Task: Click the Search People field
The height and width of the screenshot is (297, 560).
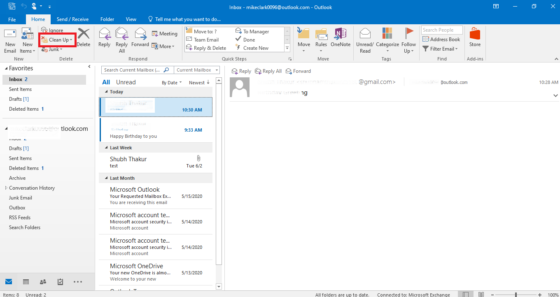Action: tap(442, 30)
